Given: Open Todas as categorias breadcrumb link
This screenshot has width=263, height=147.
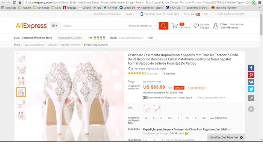Looking at the screenshot, I should tap(34, 45).
